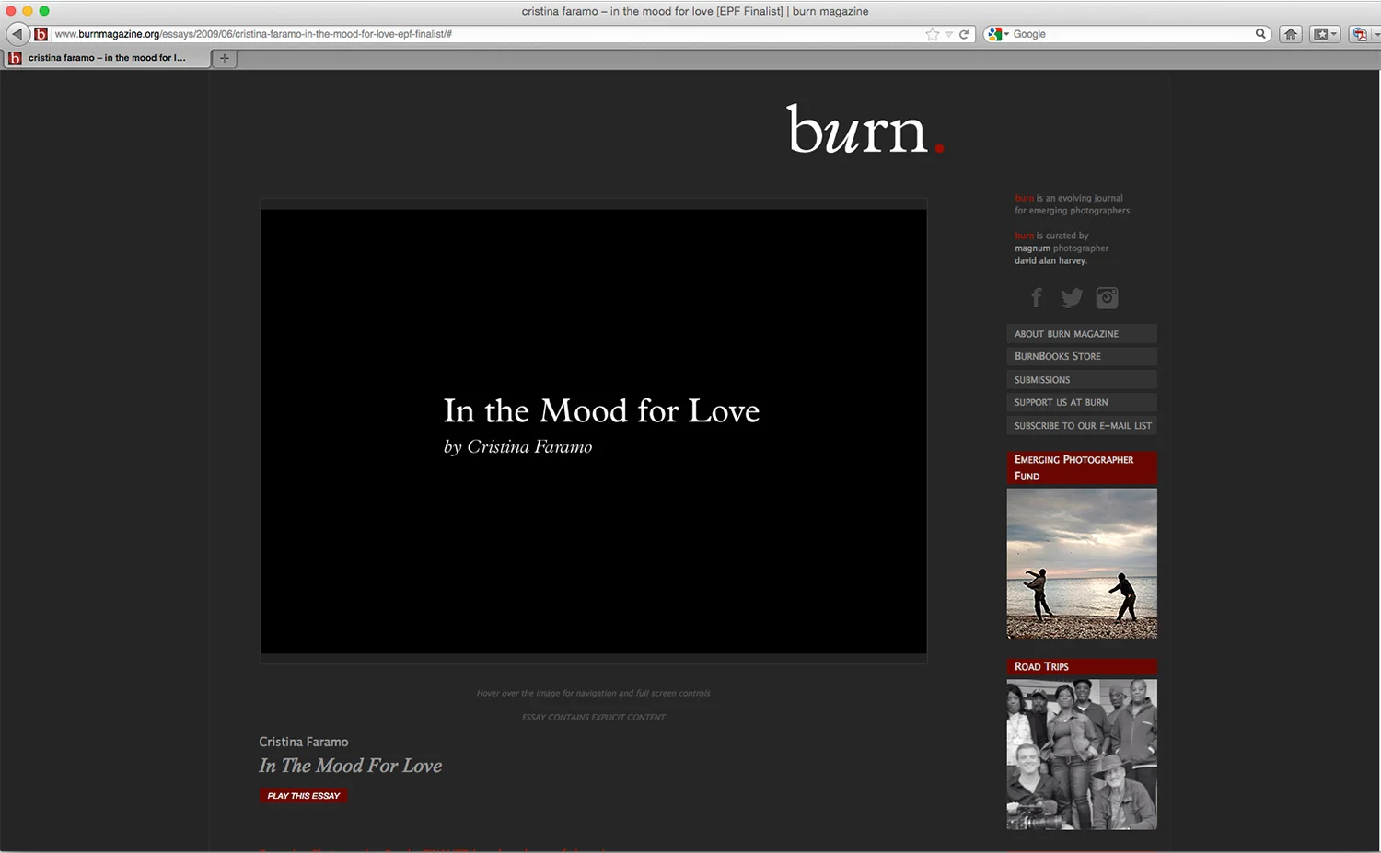Click the slideshow title slide image
The width and height of the screenshot is (1381, 853).
pos(594,432)
